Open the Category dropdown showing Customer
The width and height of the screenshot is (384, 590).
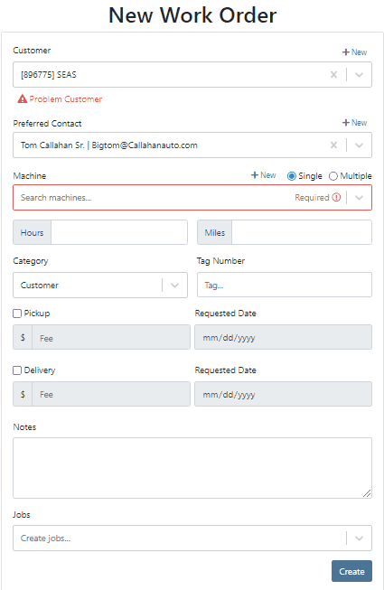[100, 286]
